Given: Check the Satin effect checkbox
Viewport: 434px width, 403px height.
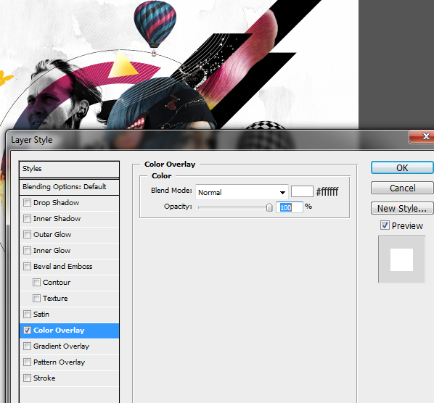Looking at the screenshot, I should tap(27, 315).
